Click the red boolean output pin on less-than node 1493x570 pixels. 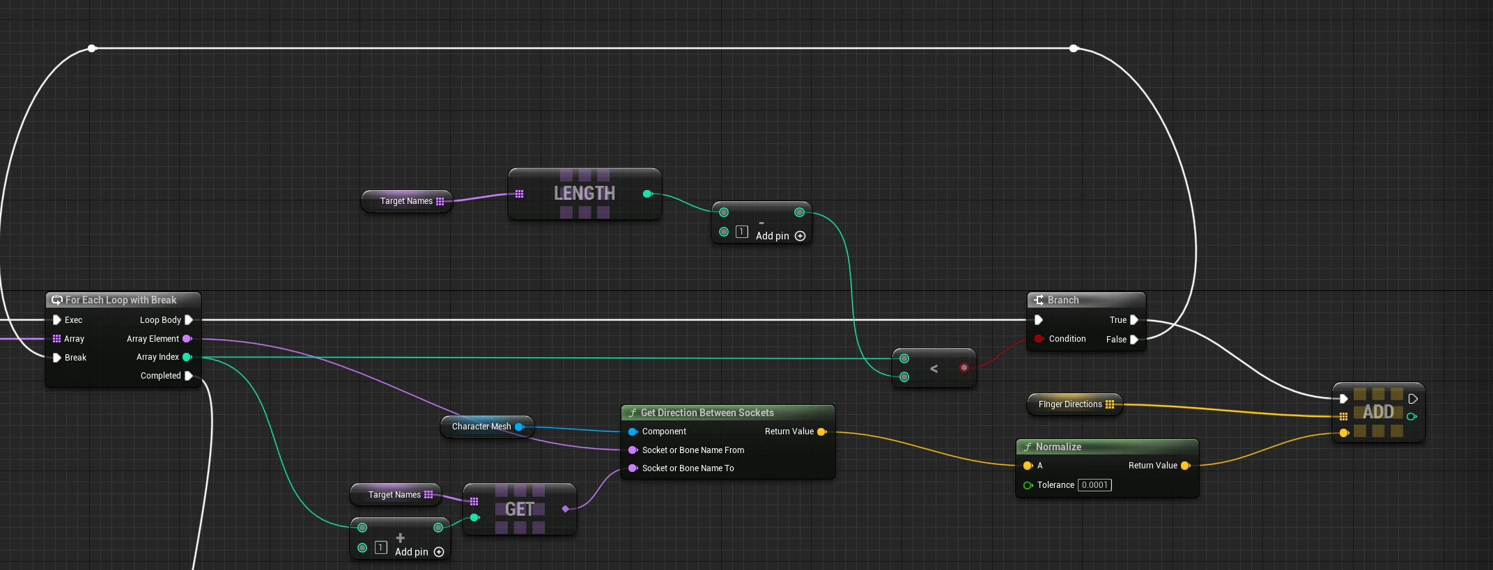(x=964, y=367)
